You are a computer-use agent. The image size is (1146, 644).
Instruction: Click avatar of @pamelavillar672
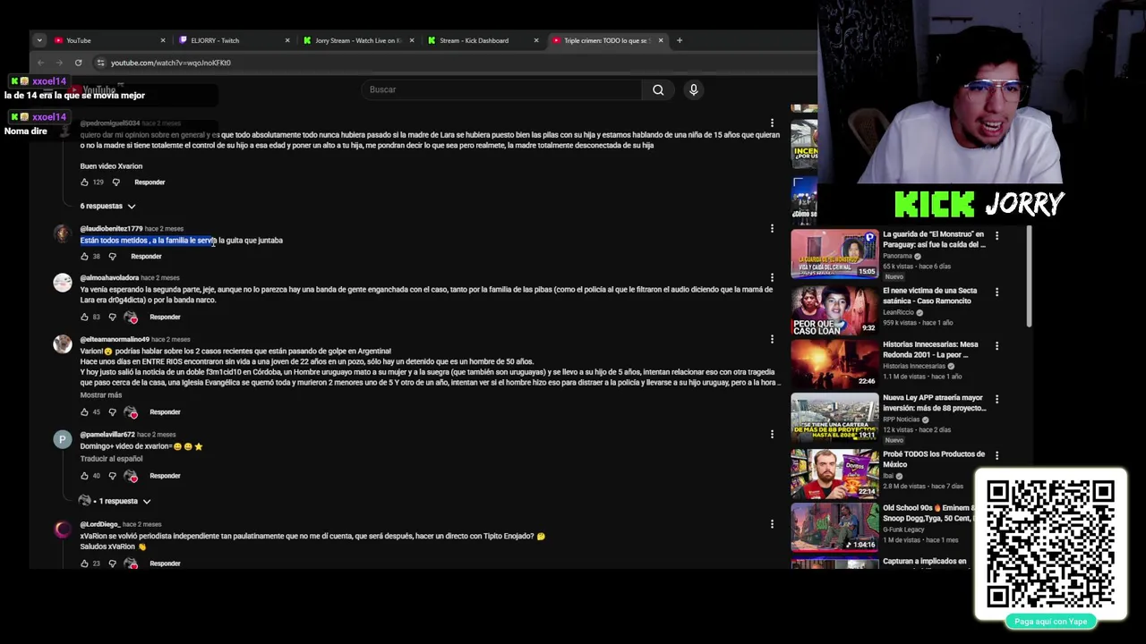[62, 439]
